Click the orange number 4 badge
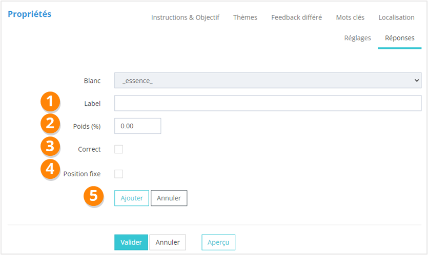The image size is (428, 255). [50, 169]
